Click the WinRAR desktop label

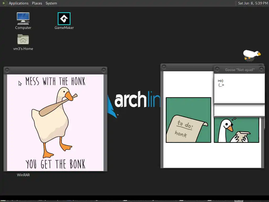click(23, 175)
